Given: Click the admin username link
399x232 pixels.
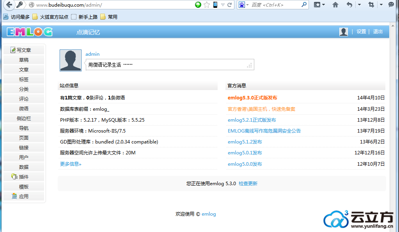Looking at the screenshot, I should tap(92, 54).
